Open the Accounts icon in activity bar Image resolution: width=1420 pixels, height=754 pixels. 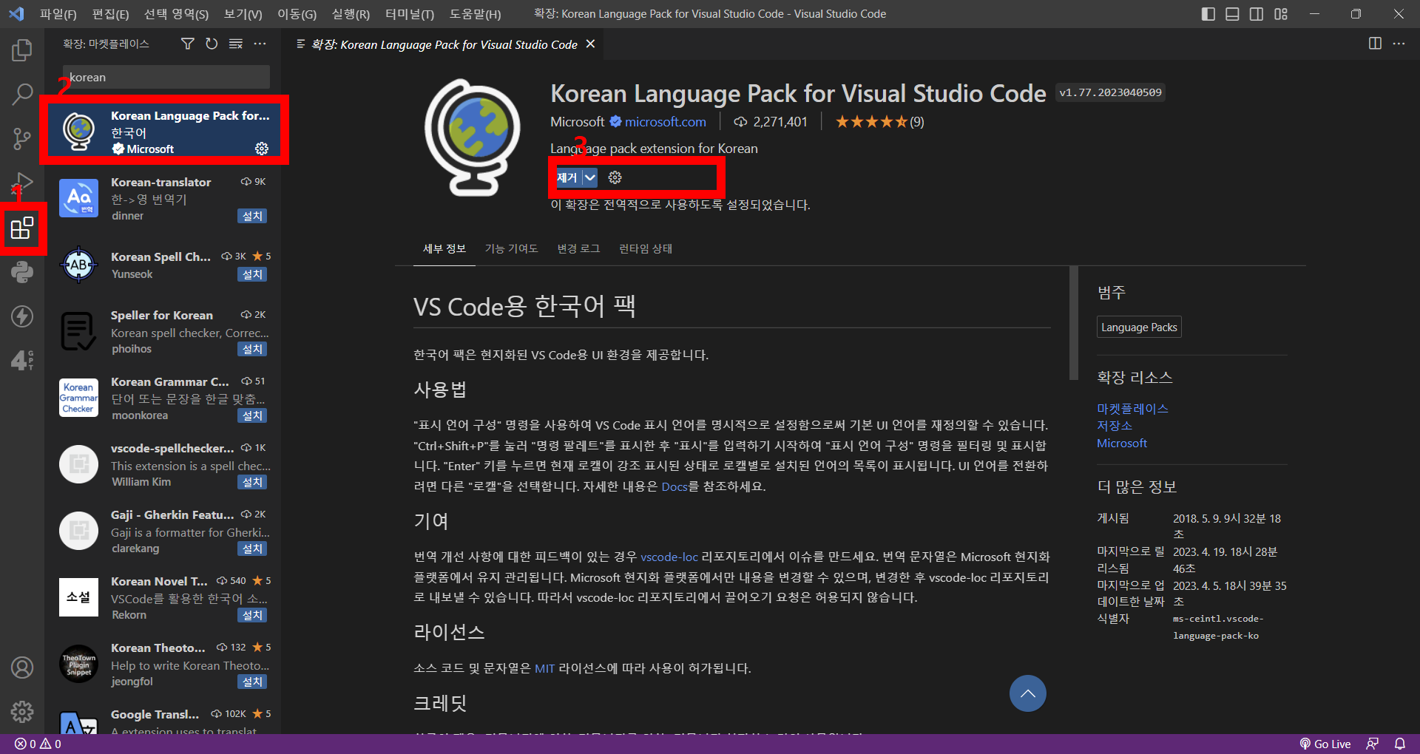22,668
